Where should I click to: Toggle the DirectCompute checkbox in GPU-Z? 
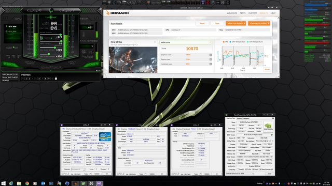tap(260, 169)
